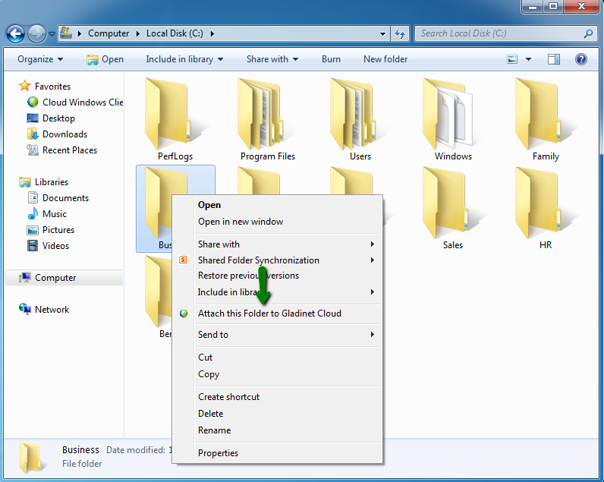
Task: Click the Forward navigation arrow button
Action: click(x=36, y=34)
